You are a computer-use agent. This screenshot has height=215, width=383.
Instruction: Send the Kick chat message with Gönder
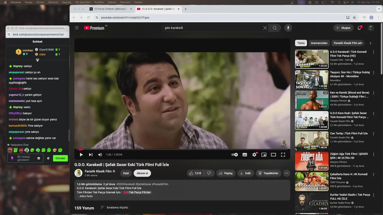pyautogui.click(x=60, y=158)
